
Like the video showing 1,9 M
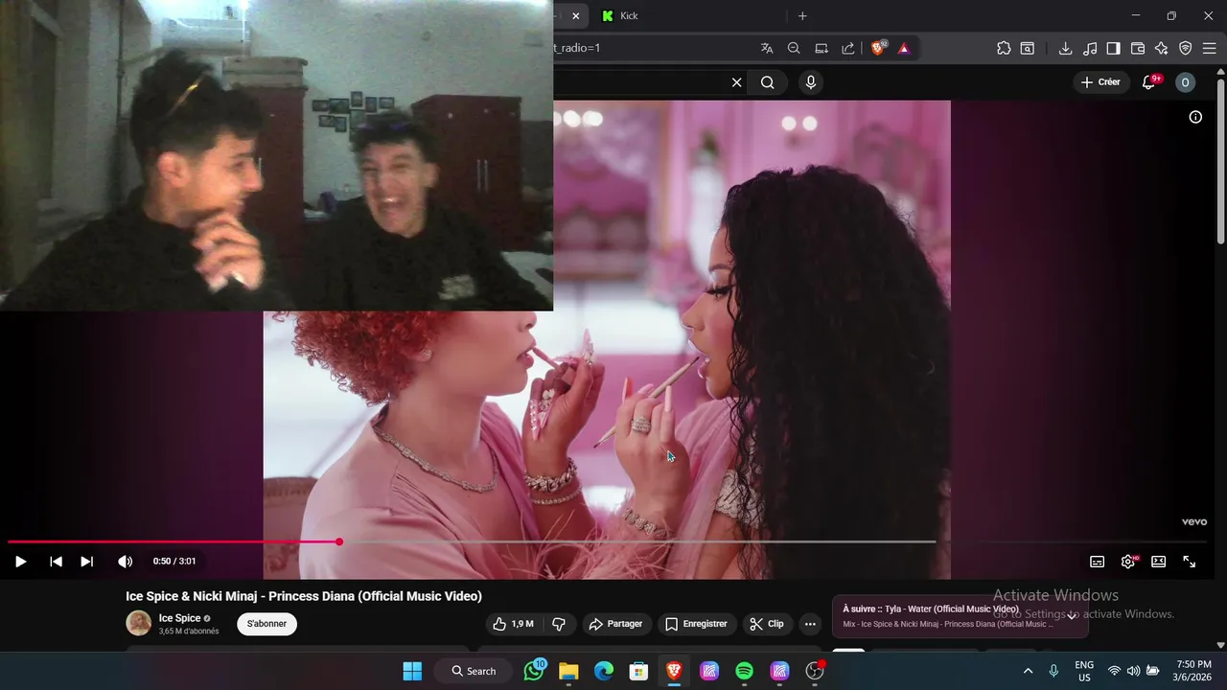513,624
